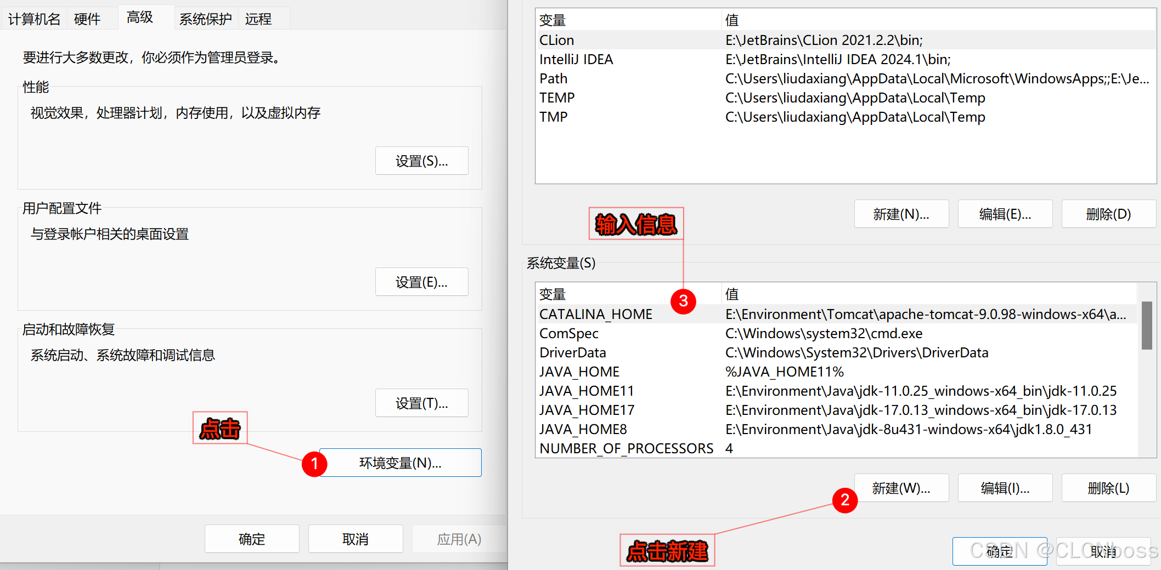The height and width of the screenshot is (570, 1161).
Task: Click system variables 值 column header
Action: (x=929, y=294)
